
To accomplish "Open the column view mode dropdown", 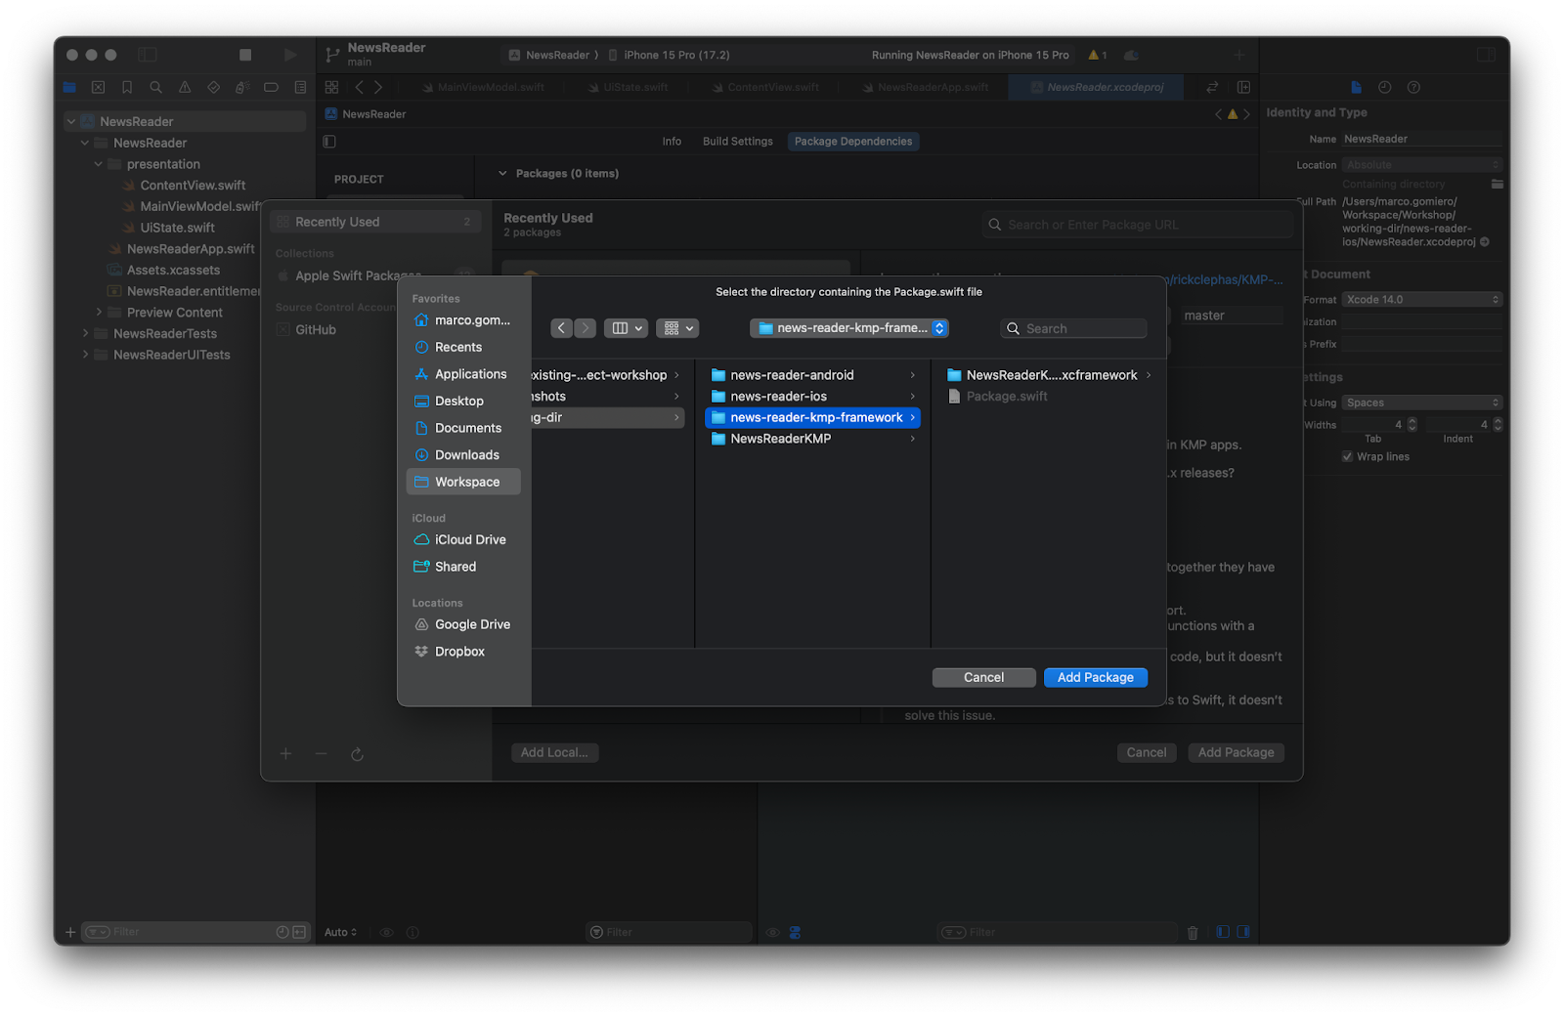I will click(626, 328).
